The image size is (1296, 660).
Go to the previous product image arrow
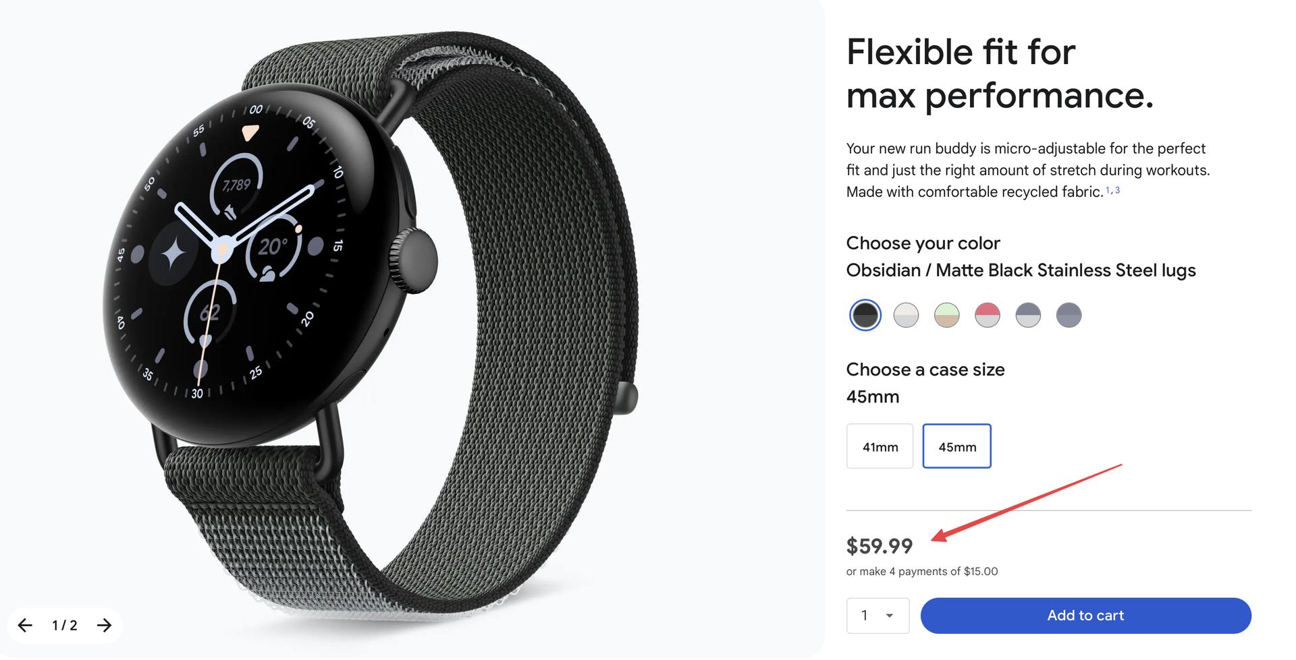point(25,625)
